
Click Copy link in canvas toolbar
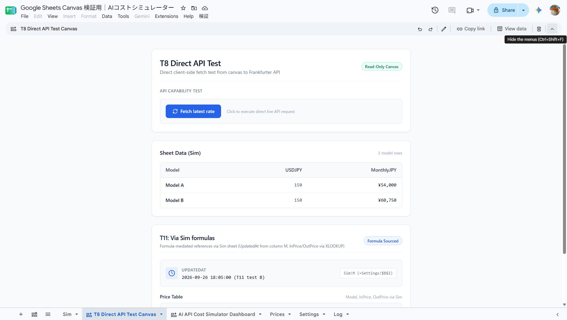pyautogui.click(x=471, y=29)
